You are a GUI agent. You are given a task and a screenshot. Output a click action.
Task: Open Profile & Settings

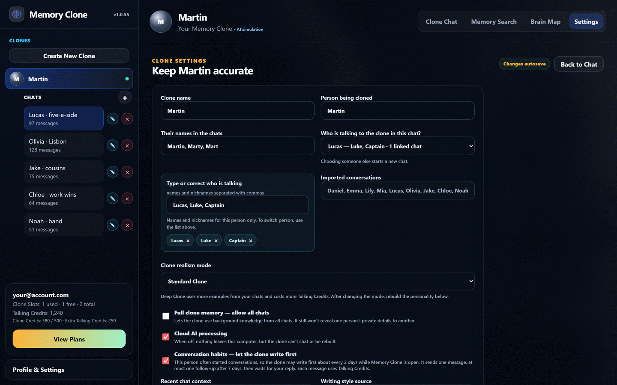pyautogui.click(x=69, y=370)
